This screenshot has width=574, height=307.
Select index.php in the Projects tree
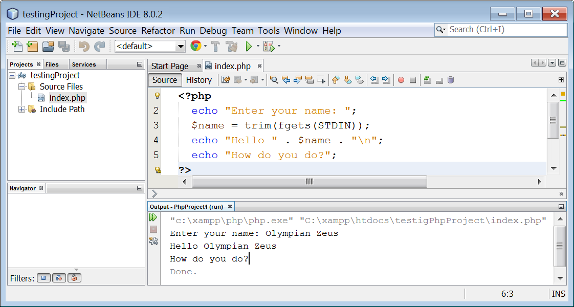[x=68, y=98]
